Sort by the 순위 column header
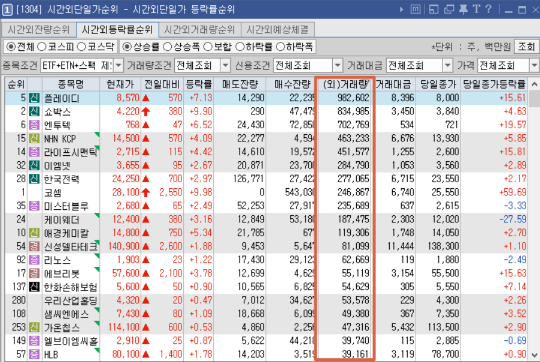The image size is (540, 362). [x=16, y=84]
